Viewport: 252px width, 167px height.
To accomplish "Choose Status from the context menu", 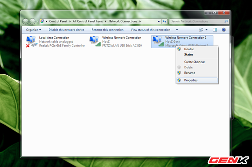I will click(189, 54).
